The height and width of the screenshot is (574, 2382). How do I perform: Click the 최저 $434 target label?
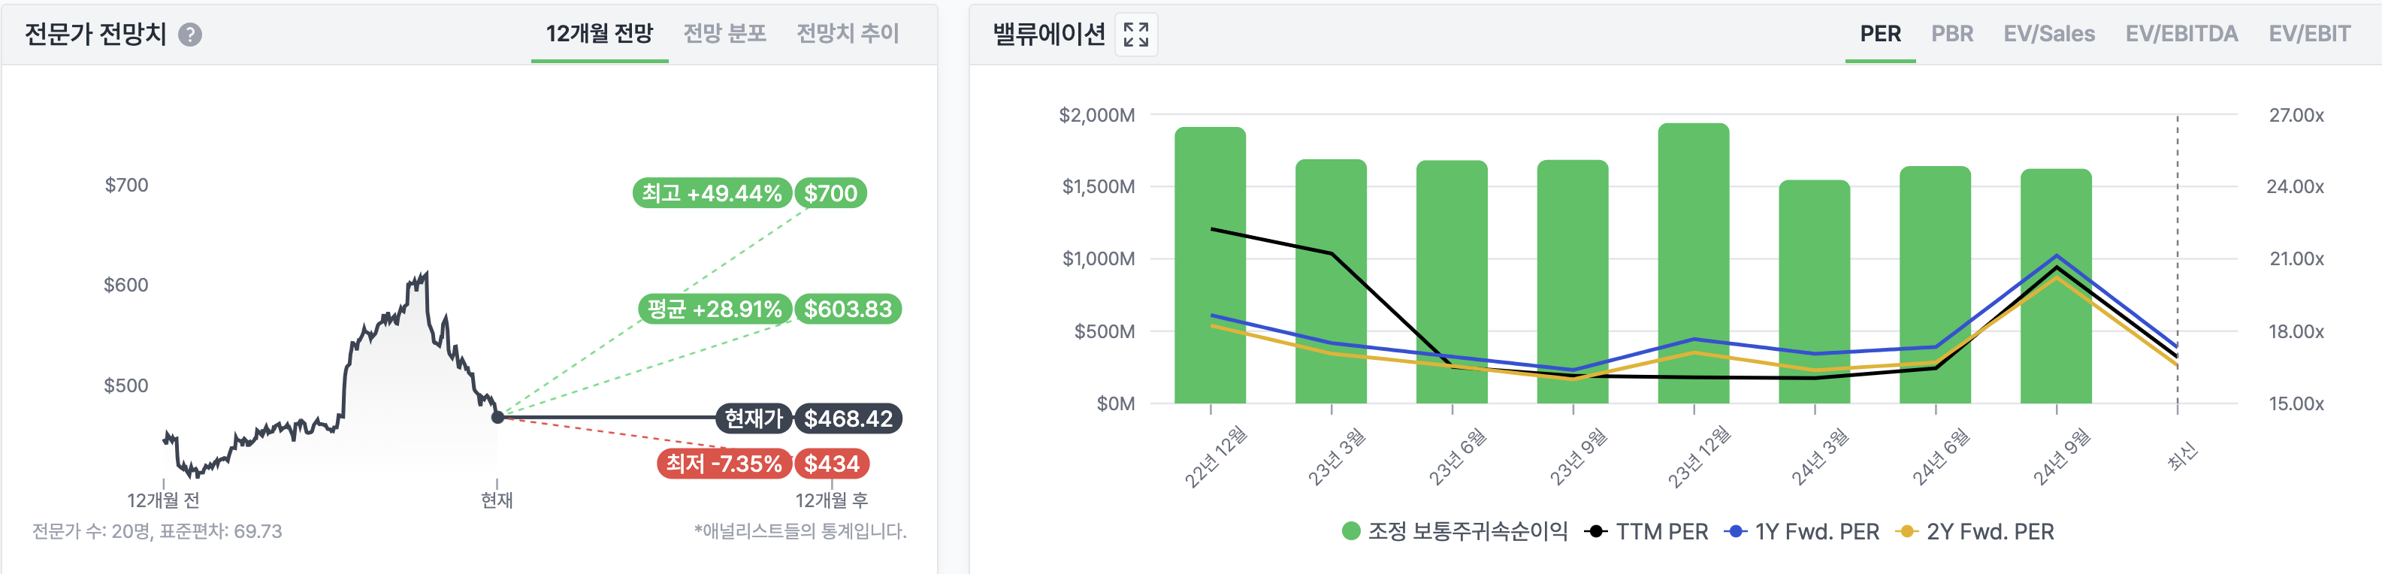click(831, 463)
